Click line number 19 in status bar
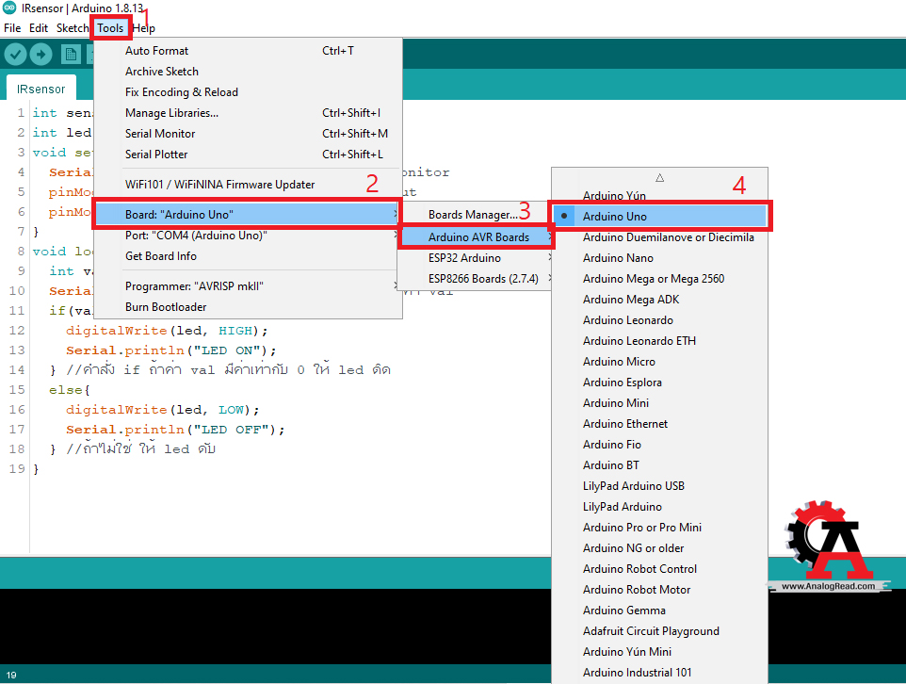906x684 pixels. point(11,675)
